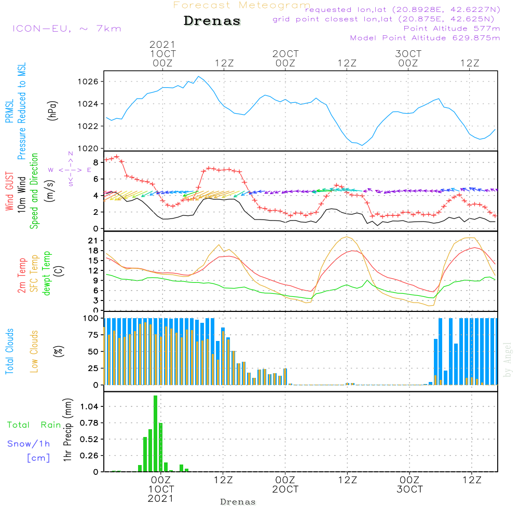Click the 'Speed and Direction' label
The width and height of the screenshot is (519, 519).
click(x=34, y=191)
